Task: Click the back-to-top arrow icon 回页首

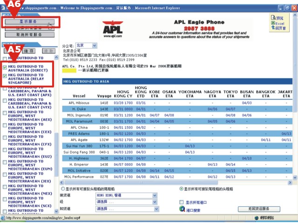Action: (x=273, y=28)
